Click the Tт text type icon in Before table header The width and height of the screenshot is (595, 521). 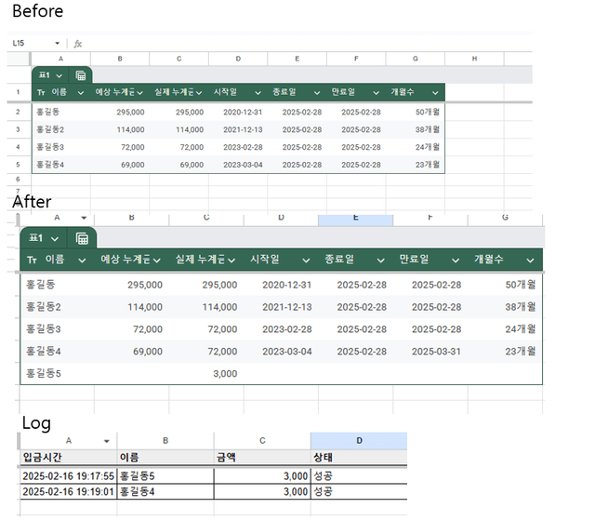[41, 92]
